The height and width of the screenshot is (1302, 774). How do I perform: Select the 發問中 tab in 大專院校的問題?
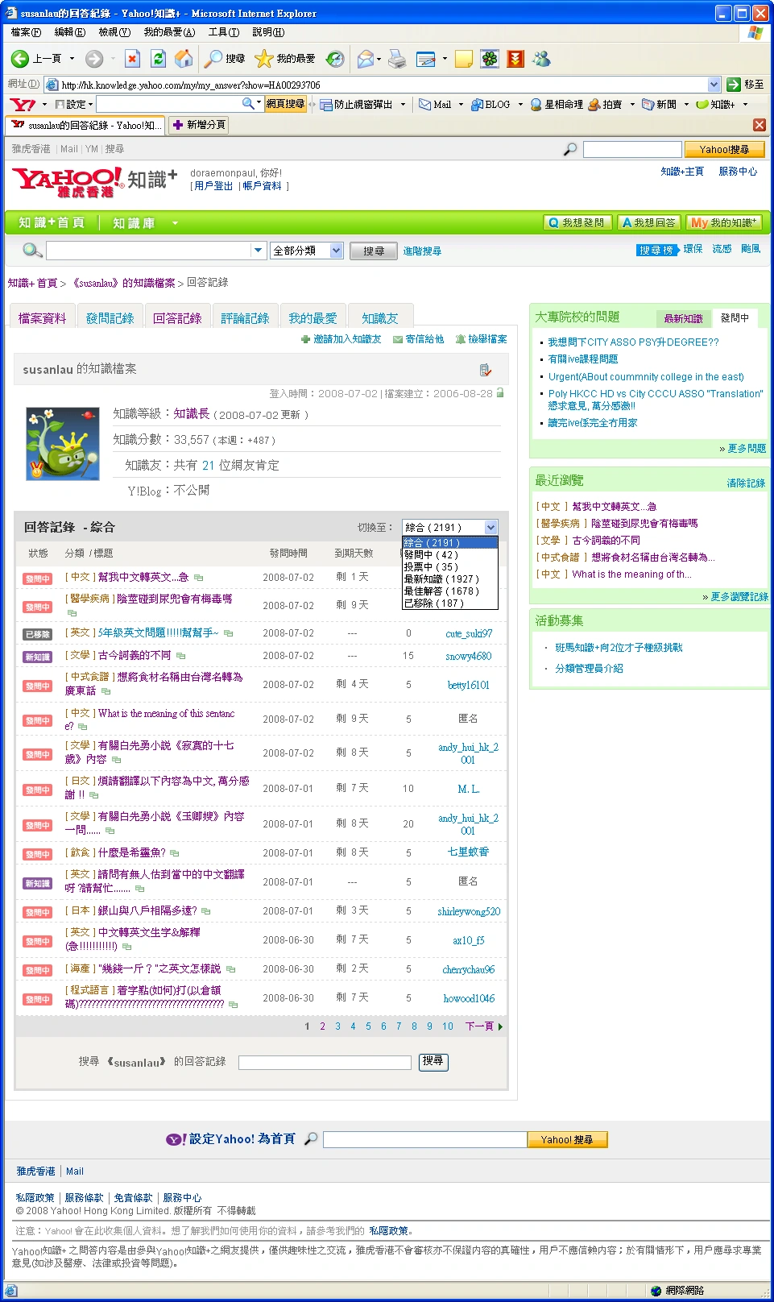pos(735,317)
